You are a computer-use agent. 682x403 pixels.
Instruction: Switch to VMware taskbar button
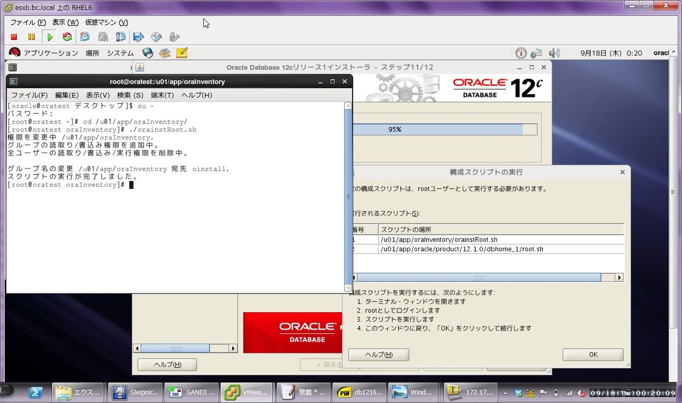pos(247,392)
